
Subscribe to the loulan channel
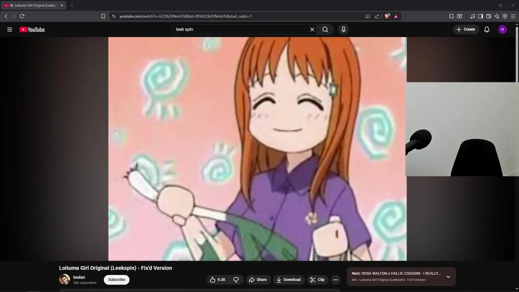116,279
